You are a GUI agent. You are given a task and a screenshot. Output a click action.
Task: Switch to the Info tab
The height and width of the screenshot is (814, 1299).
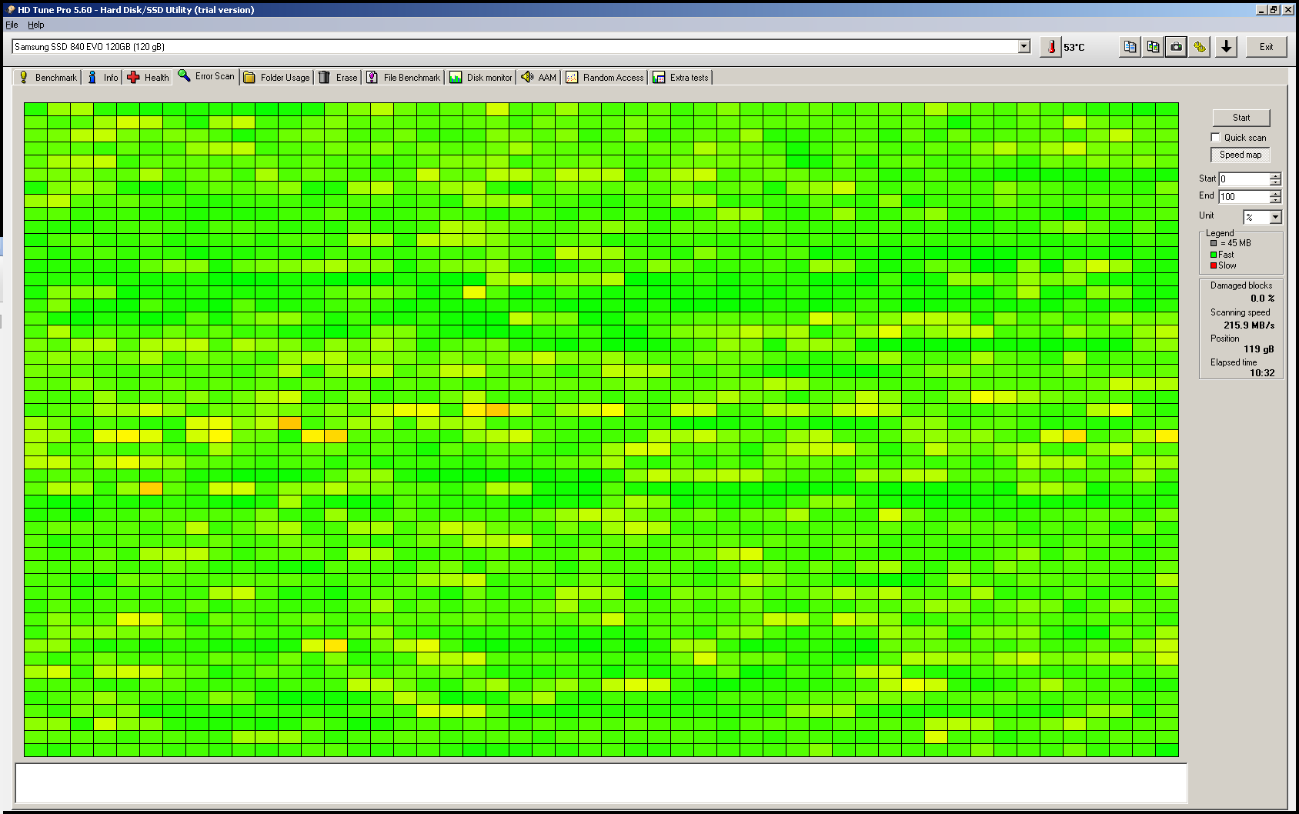point(102,77)
